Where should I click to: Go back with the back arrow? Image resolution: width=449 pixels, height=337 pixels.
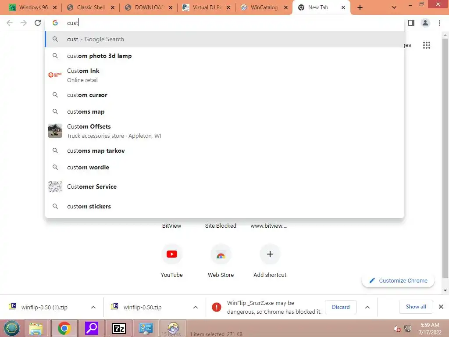pyautogui.click(x=10, y=23)
